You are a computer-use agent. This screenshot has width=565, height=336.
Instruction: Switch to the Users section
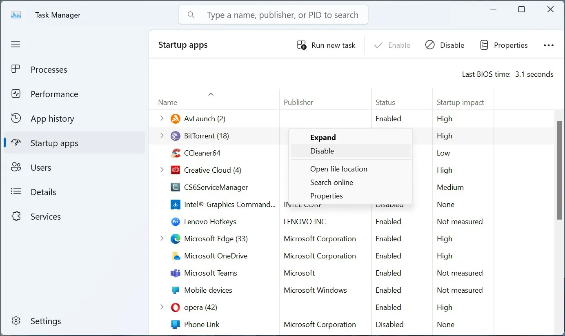(x=16, y=167)
